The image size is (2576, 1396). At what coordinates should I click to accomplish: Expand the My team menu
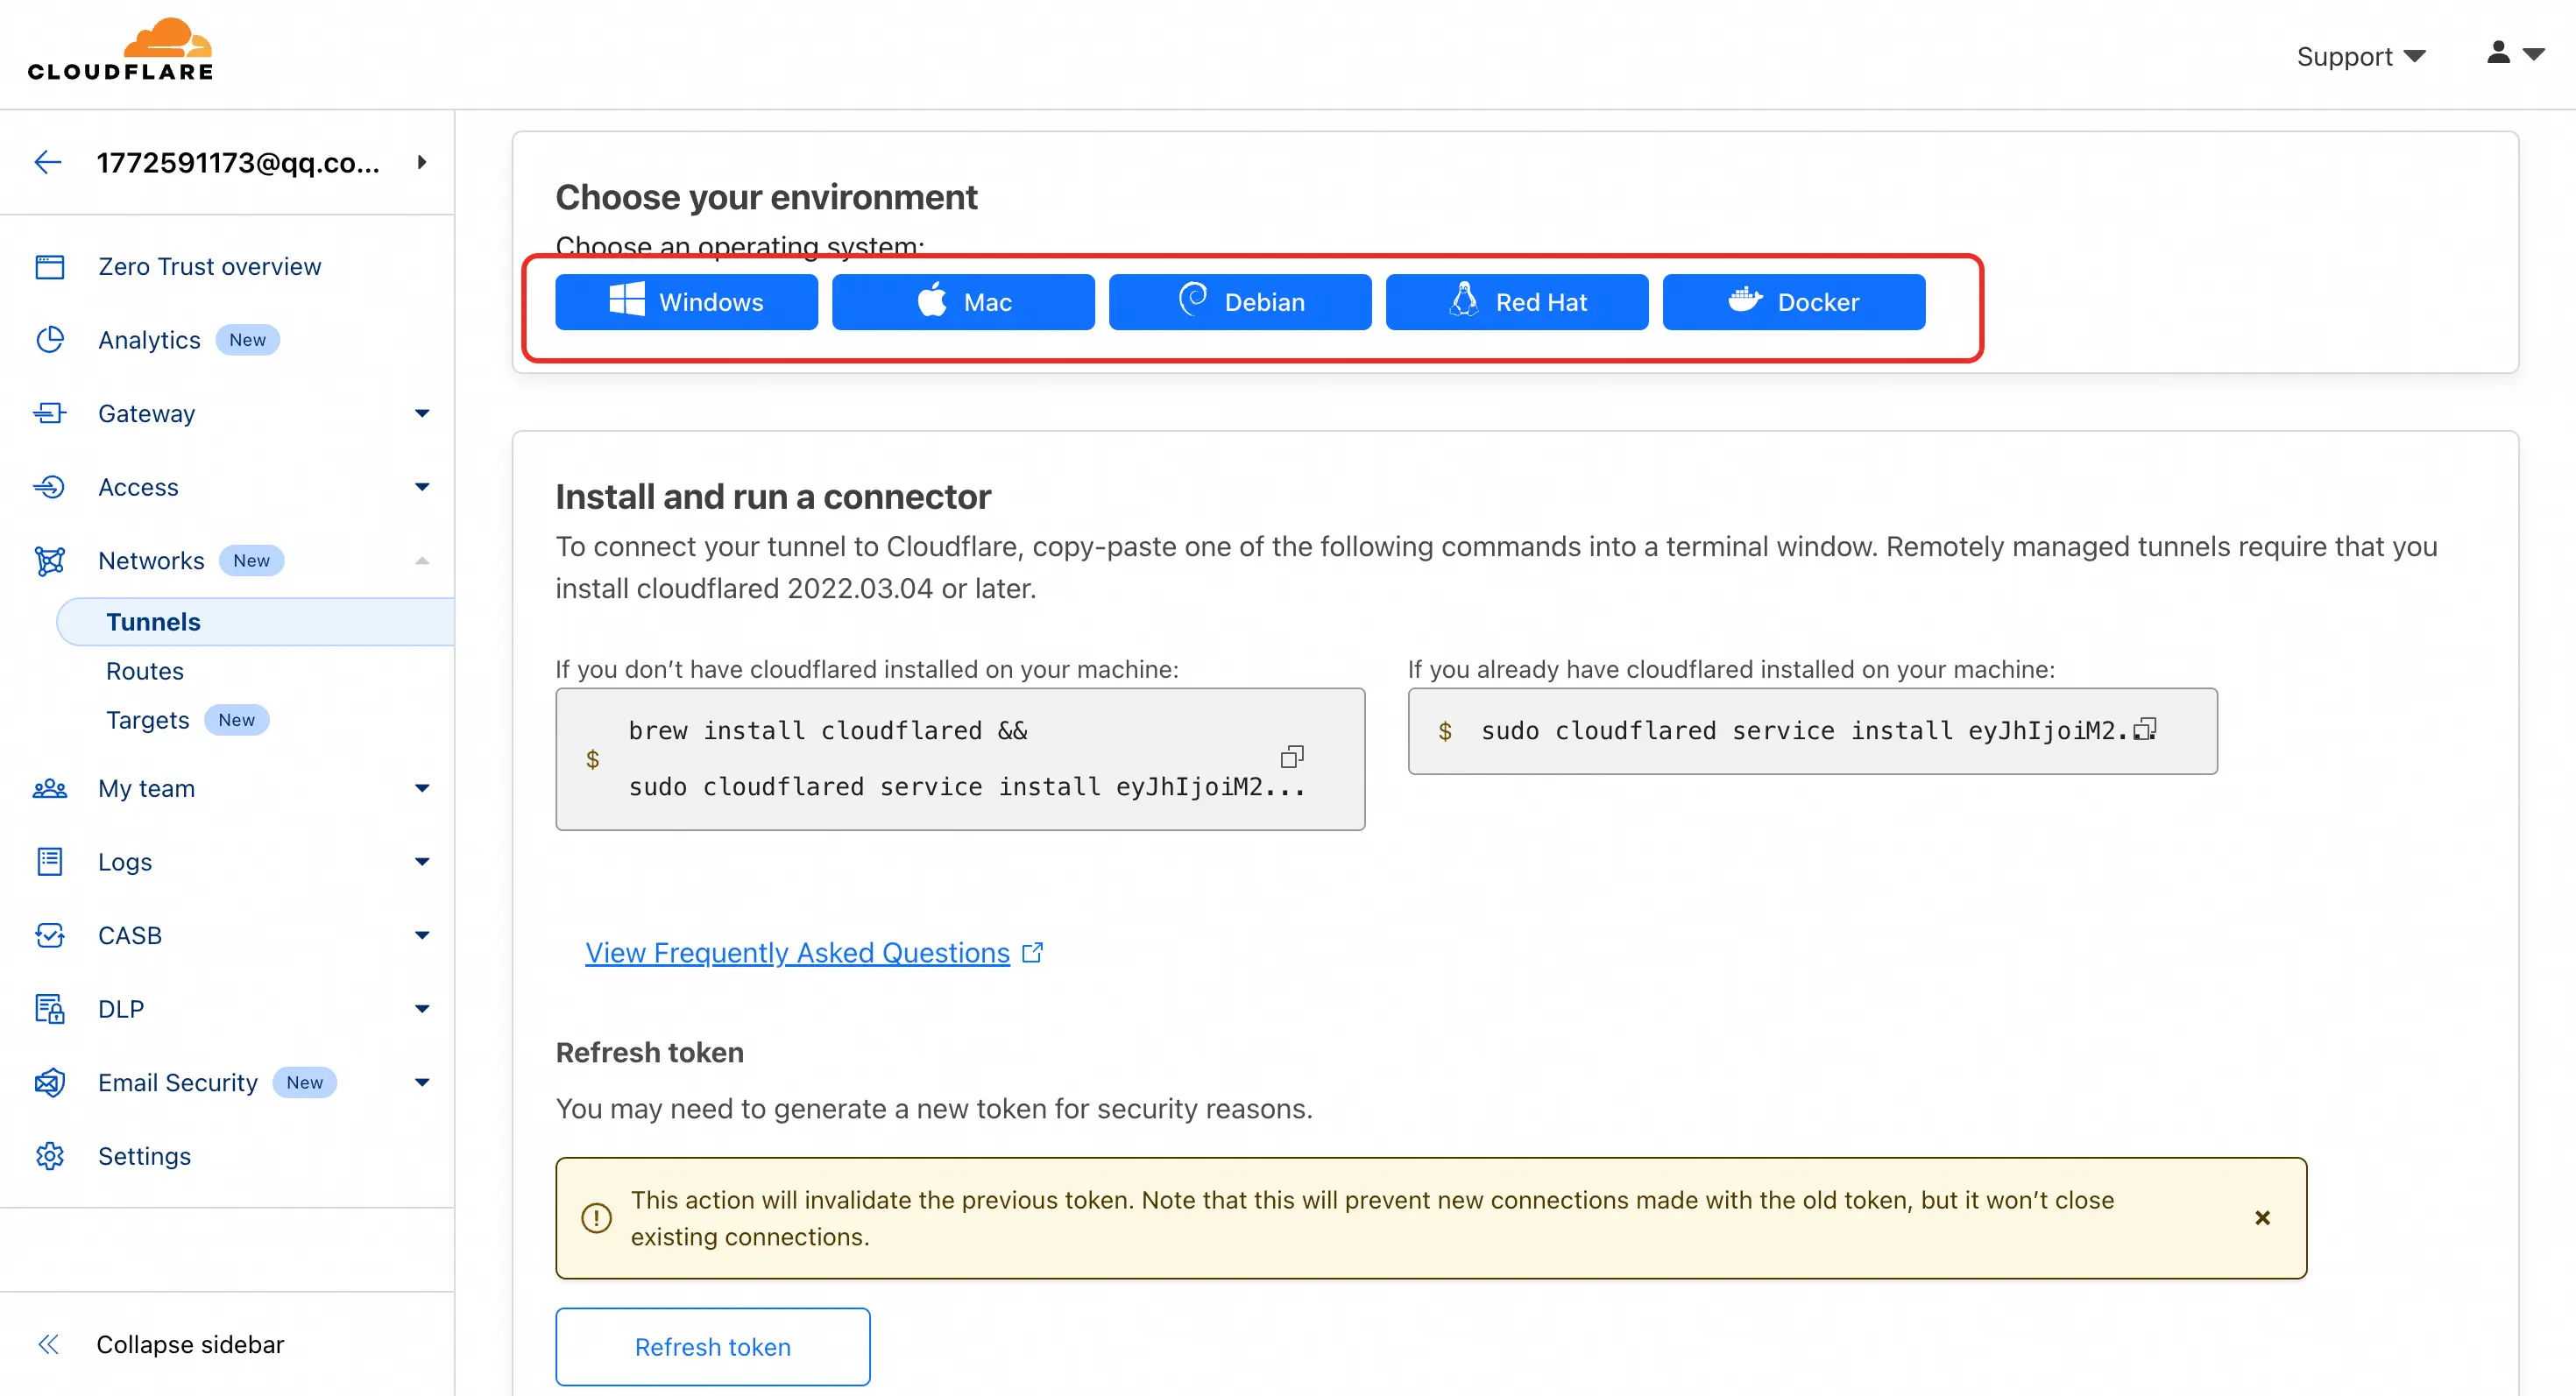click(x=422, y=788)
